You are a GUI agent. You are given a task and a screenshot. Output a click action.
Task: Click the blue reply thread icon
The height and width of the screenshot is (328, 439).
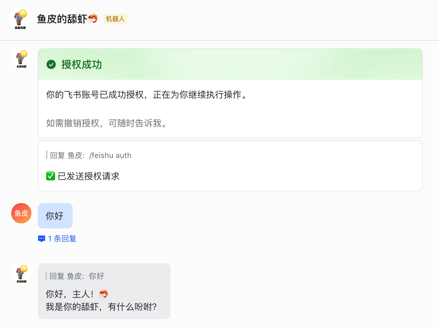pos(42,239)
